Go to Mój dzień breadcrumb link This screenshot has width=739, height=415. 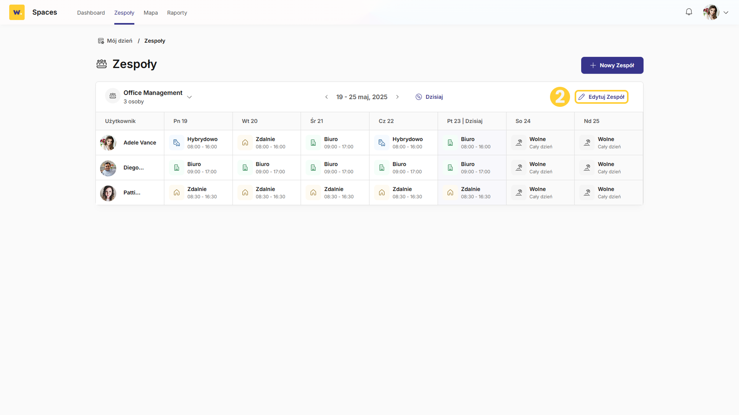point(119,41)
